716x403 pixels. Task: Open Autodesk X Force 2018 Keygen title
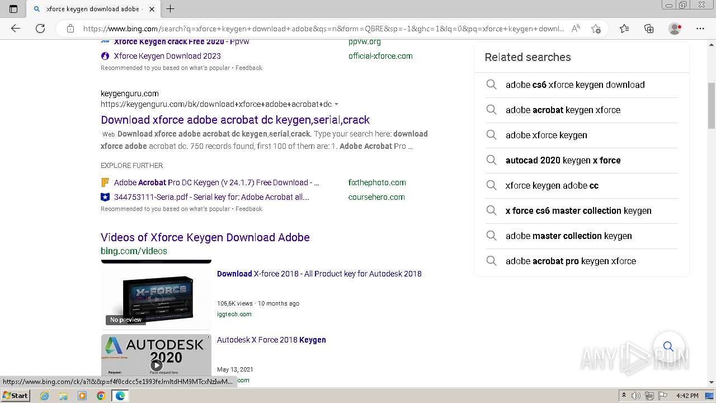coord(271,340)
